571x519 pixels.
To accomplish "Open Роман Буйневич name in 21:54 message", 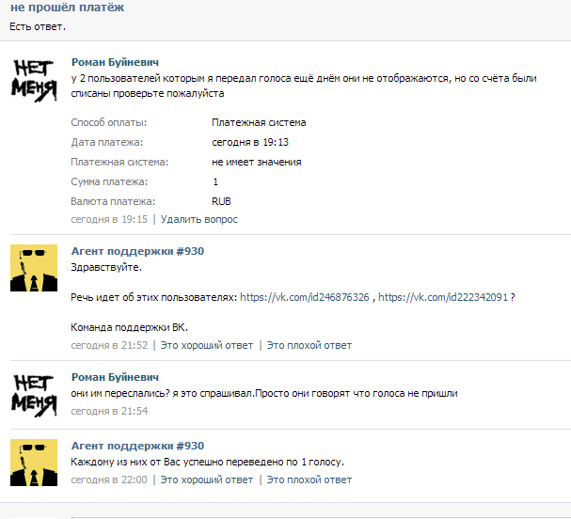I will pos(115,377).
